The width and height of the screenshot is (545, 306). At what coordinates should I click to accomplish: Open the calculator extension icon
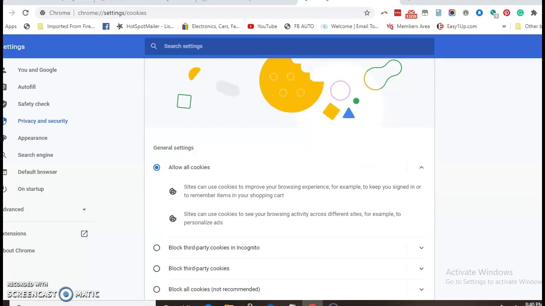click(439, 13)
